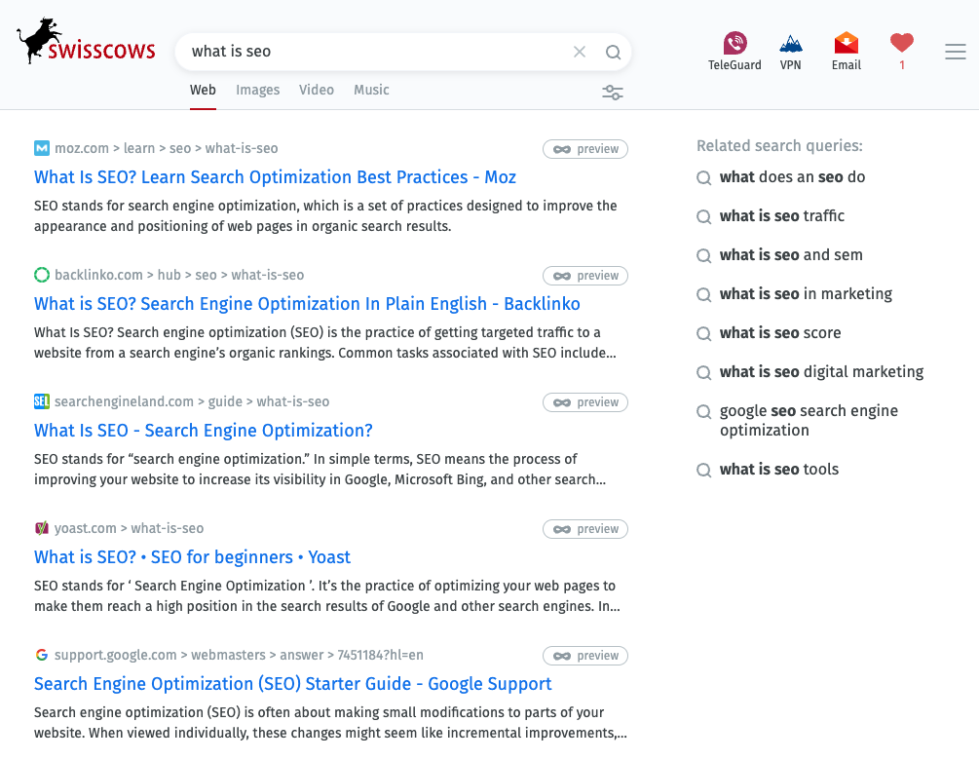Viewport: 979px width, 760px height.
Task: Click the Backlinko result description snippet
Action: tap(324, 343)
